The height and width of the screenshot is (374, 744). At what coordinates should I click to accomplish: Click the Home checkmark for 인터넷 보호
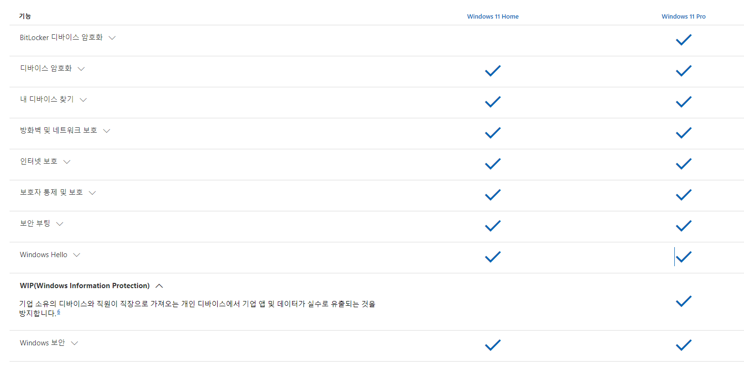tap(493, 164)
